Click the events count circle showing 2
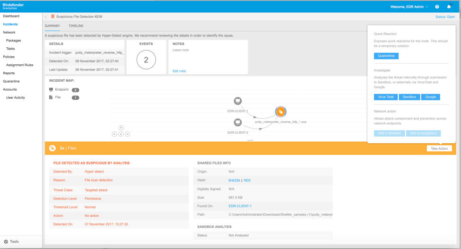This screenshot has height=249, width=461. click(x=146, y=60)
